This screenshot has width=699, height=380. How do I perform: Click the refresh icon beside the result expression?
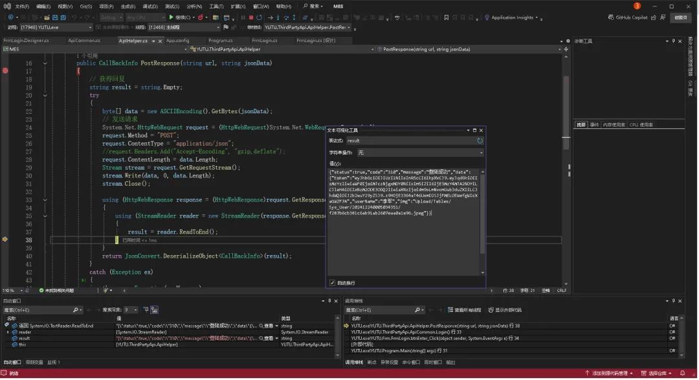coord(479,141)
